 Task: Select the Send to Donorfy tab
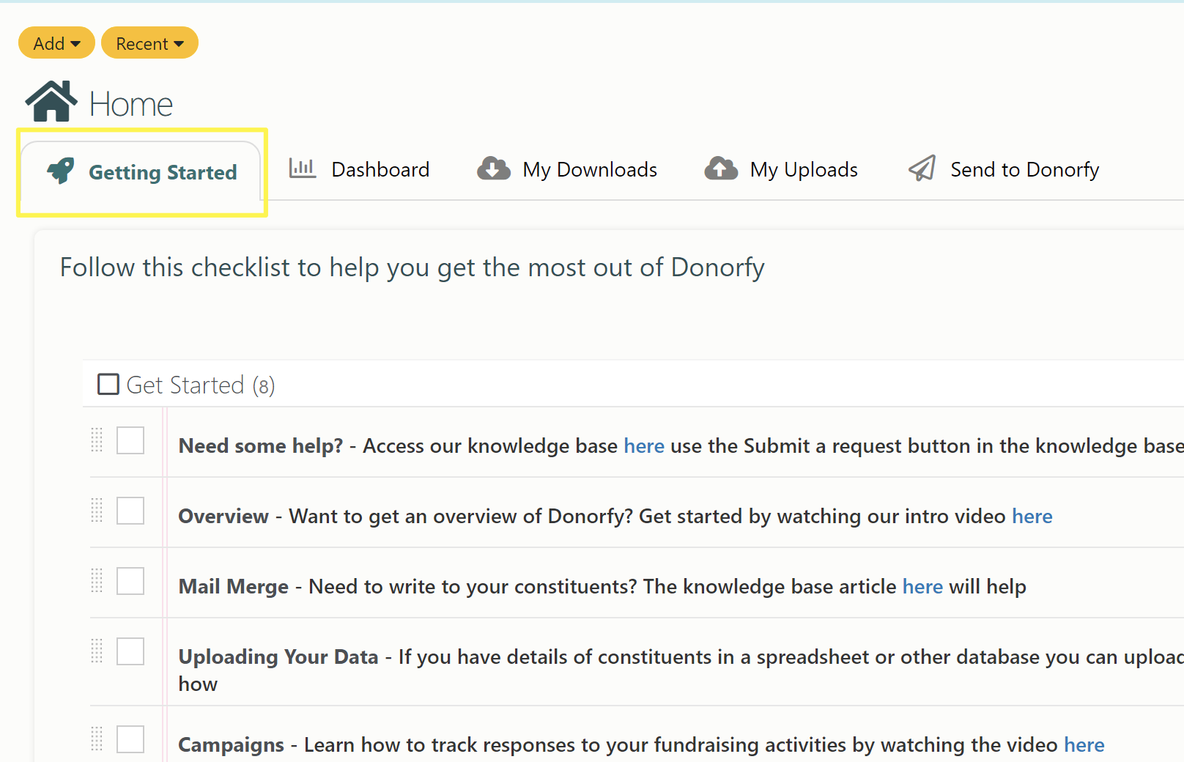(1004, 169)
